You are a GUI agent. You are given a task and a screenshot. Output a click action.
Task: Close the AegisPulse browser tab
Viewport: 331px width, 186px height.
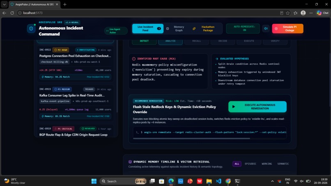tap(57, 4)
